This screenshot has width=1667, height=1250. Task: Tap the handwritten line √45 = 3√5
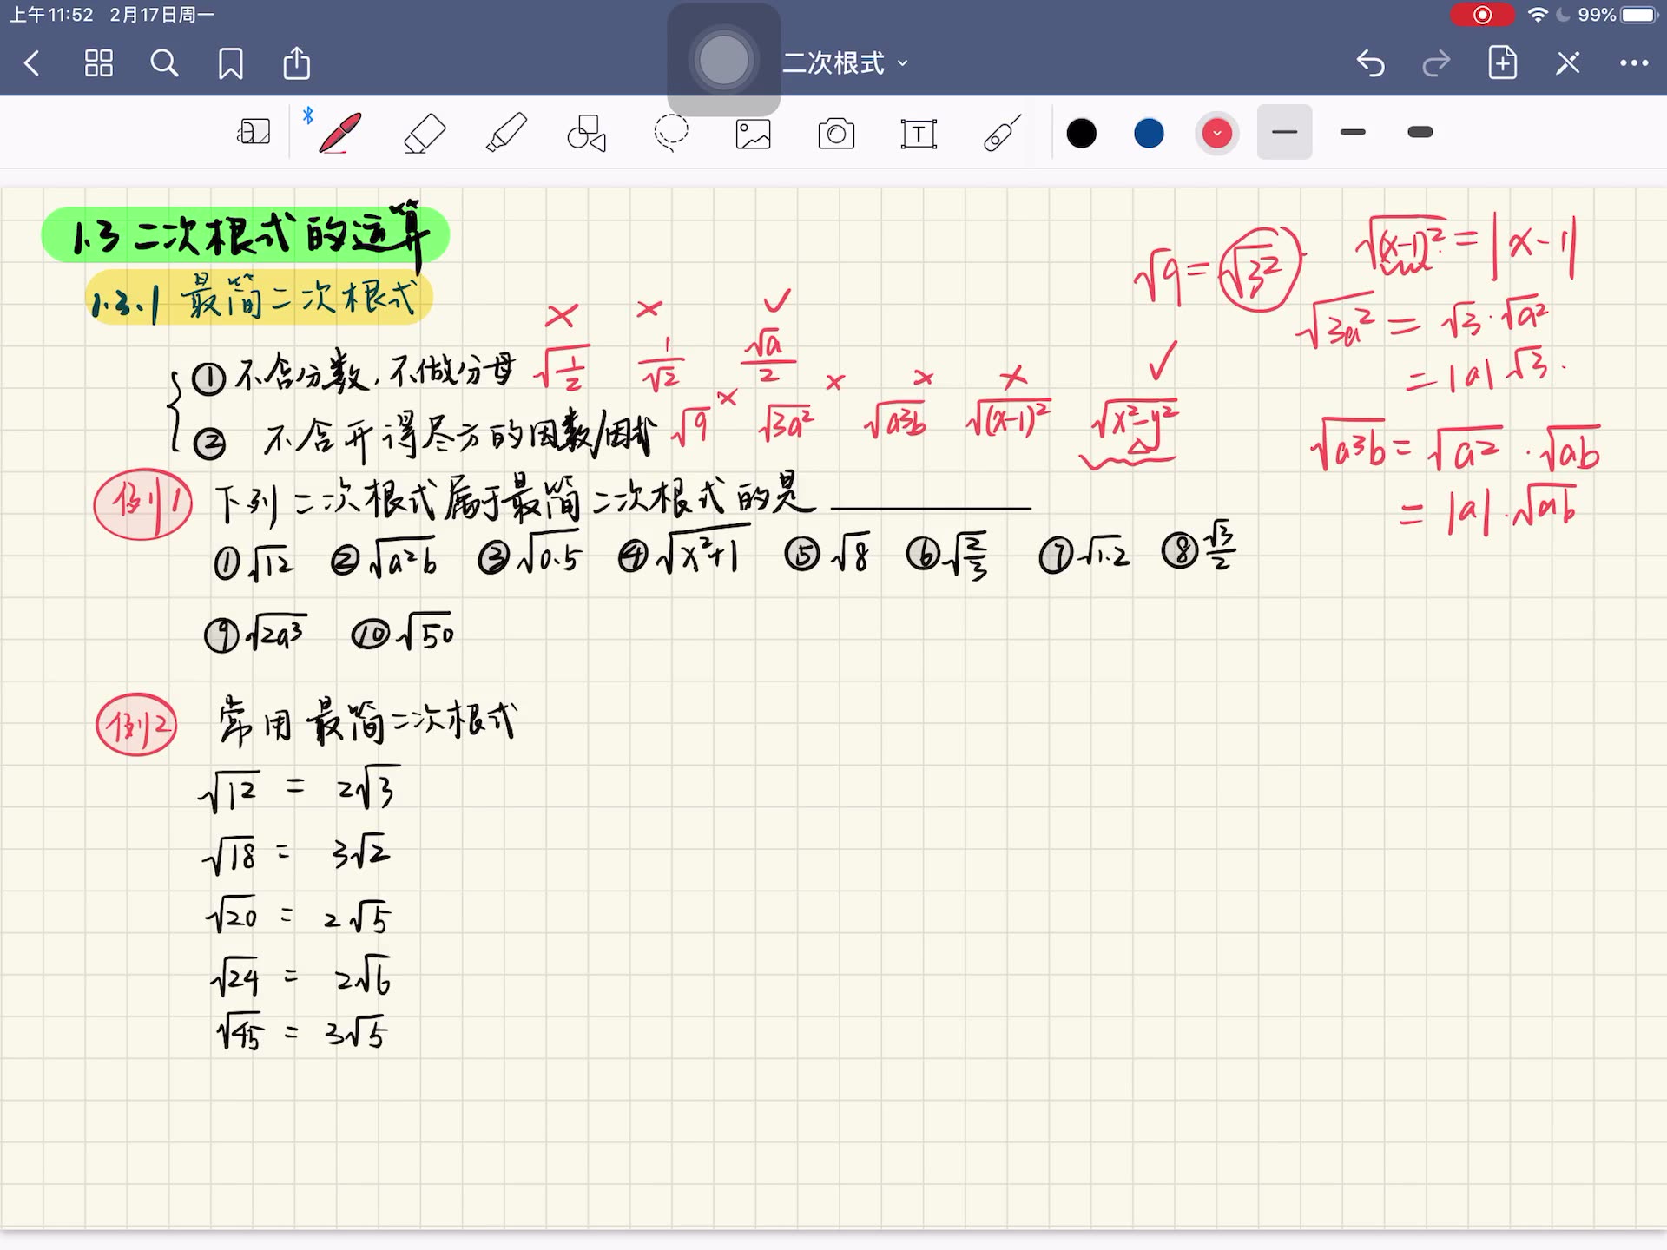point(301,1032)
